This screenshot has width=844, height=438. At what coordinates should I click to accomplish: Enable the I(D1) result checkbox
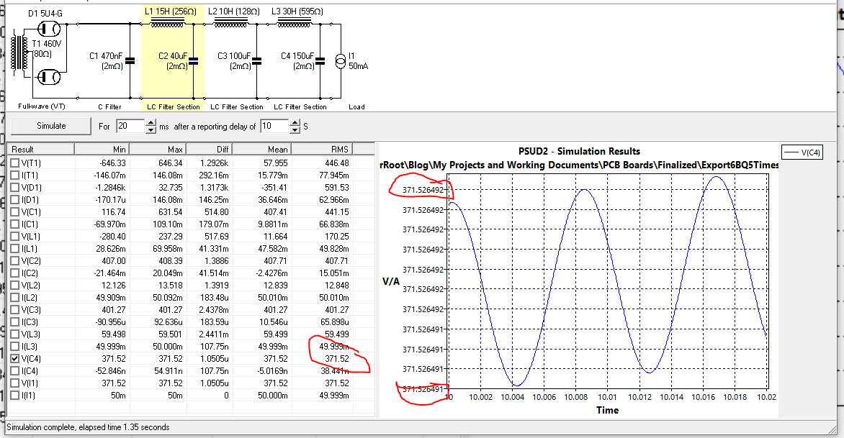click(14, 200)
